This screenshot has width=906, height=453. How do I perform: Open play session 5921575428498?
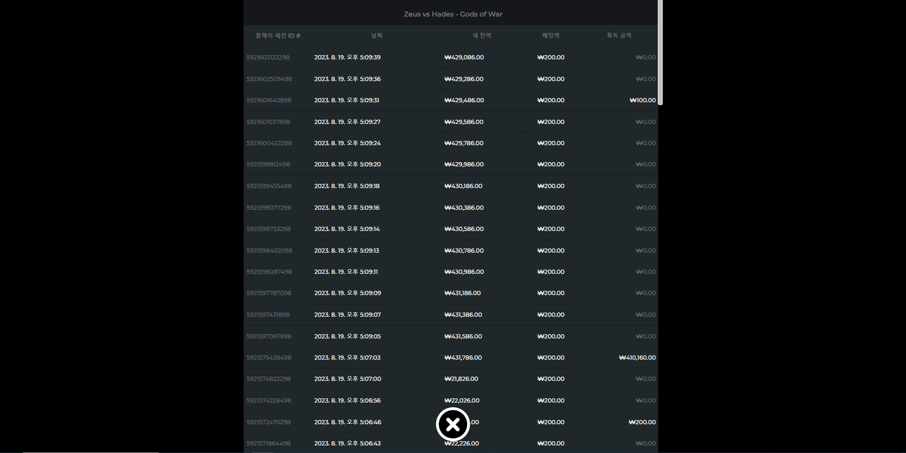pos(269,358)
